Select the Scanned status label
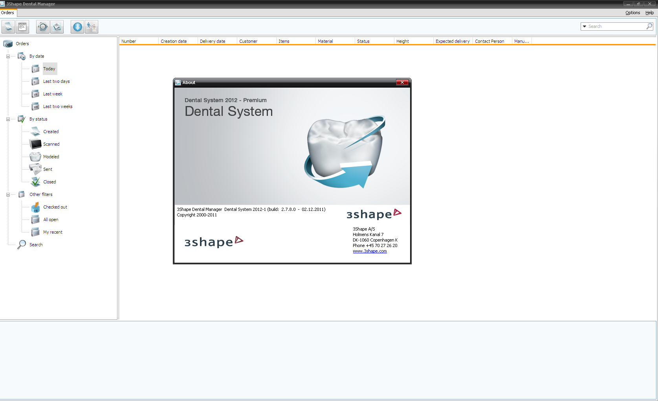 point(51,144)
